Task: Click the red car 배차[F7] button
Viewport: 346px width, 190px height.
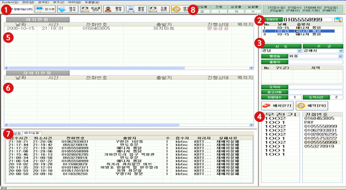Action: pyautogui.click(x=277, y=106)
